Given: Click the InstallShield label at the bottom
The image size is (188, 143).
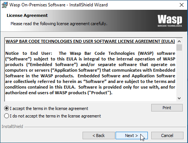Looking at the screenshot, I should (12, 126).
